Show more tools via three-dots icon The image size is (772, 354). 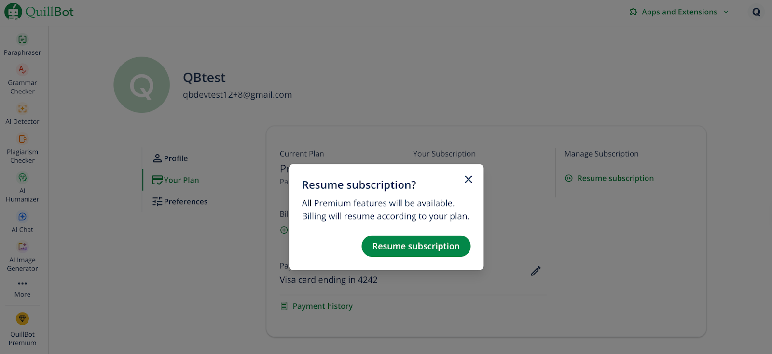click(22, 284)
